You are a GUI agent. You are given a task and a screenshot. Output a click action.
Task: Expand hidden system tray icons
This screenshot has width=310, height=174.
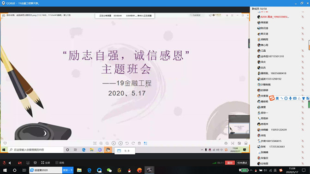tap(251, 170)
